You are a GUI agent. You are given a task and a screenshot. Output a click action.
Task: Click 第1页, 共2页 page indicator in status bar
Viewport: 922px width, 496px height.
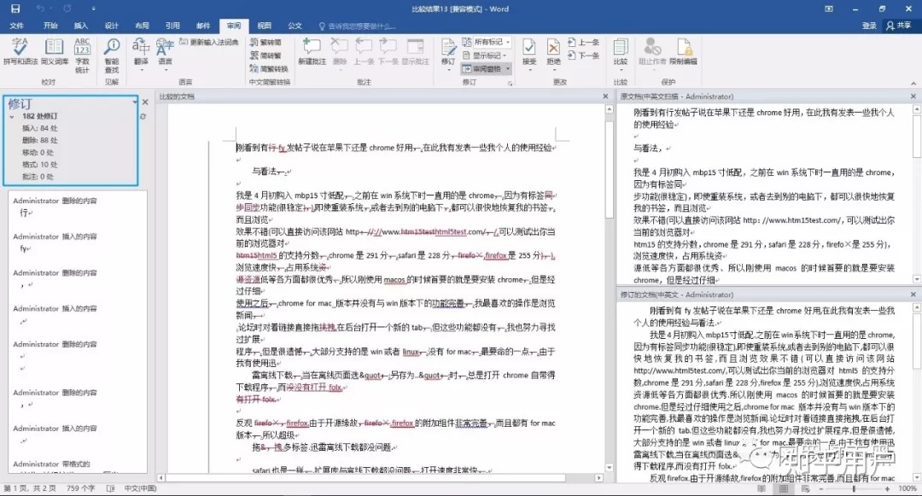[x=31, y=488]
